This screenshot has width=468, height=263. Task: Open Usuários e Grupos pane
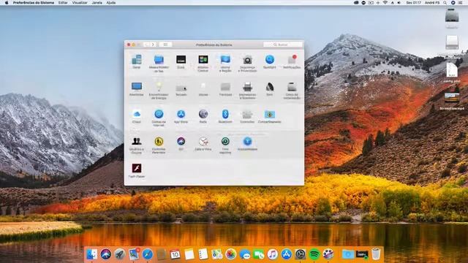pyautogui.click(x=137, y=145)
